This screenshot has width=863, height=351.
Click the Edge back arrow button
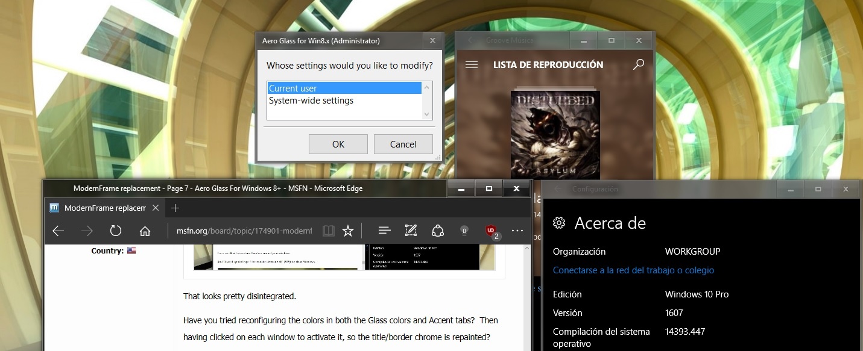(58, 231)
